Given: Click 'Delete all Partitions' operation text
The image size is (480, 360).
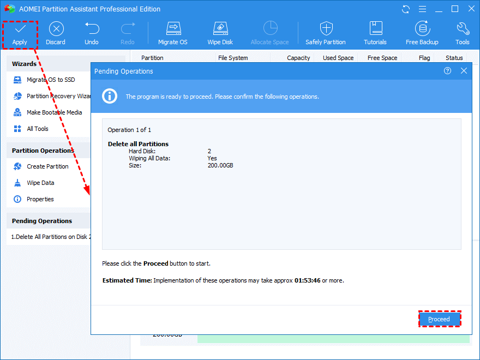Looking at the screenshot, I should (x=138, y=144).
